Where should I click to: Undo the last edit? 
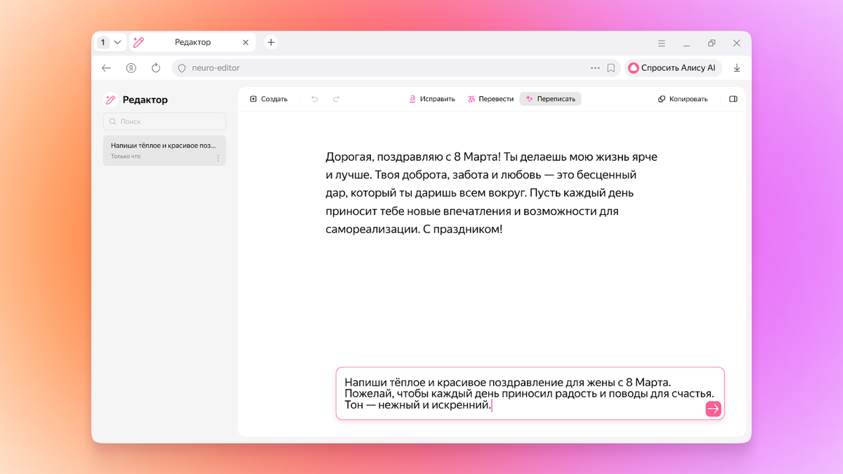pos(314,99)
